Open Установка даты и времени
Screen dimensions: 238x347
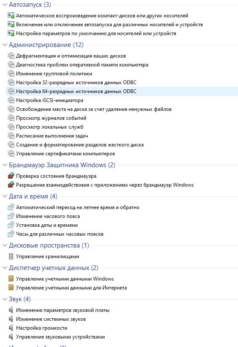47,225
